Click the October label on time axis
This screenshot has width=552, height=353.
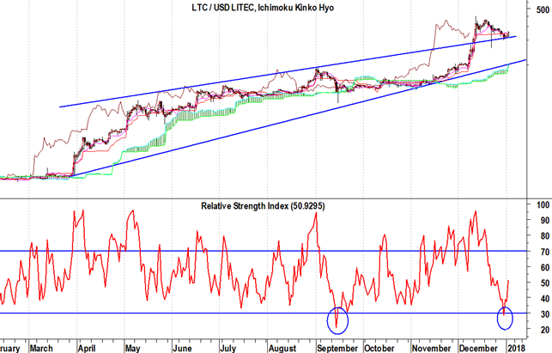379,348
